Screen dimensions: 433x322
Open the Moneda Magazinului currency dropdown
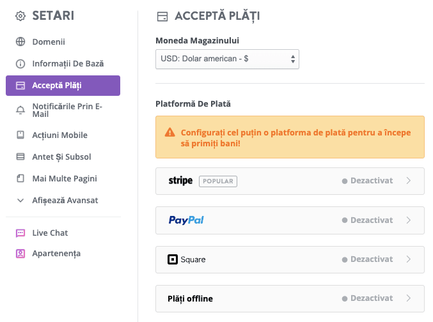[x=227, y=59]
